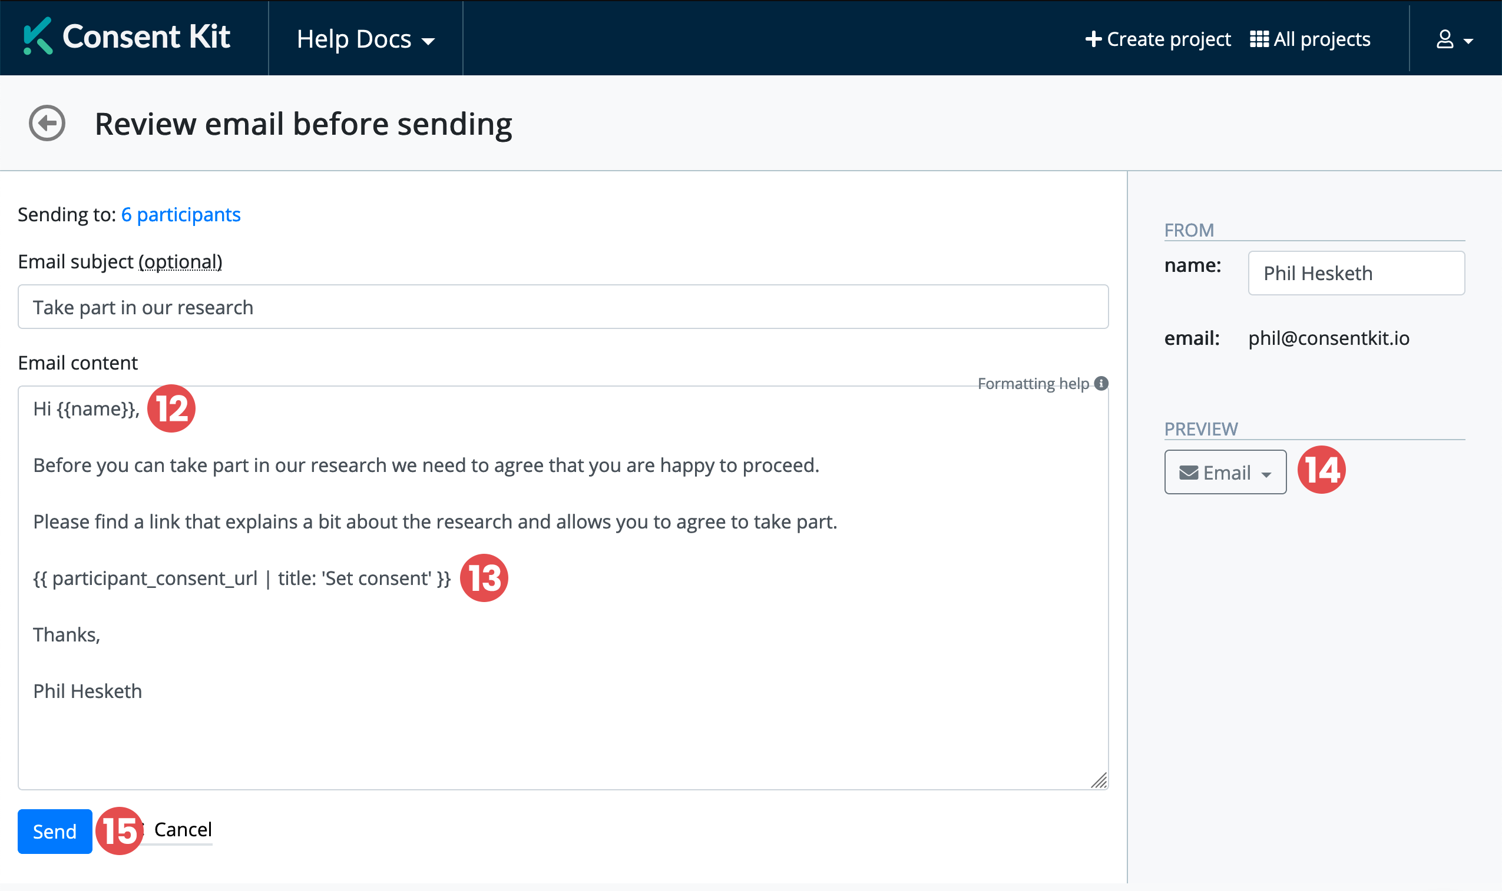Click the back arrow circle icon
Viewport: 1502px width, 891px height.
tap(47, 124)
